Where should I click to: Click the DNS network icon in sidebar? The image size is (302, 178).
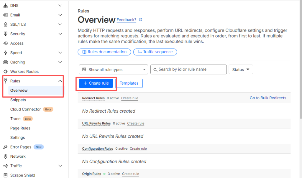pyautogui.click(x=5, y=6)
